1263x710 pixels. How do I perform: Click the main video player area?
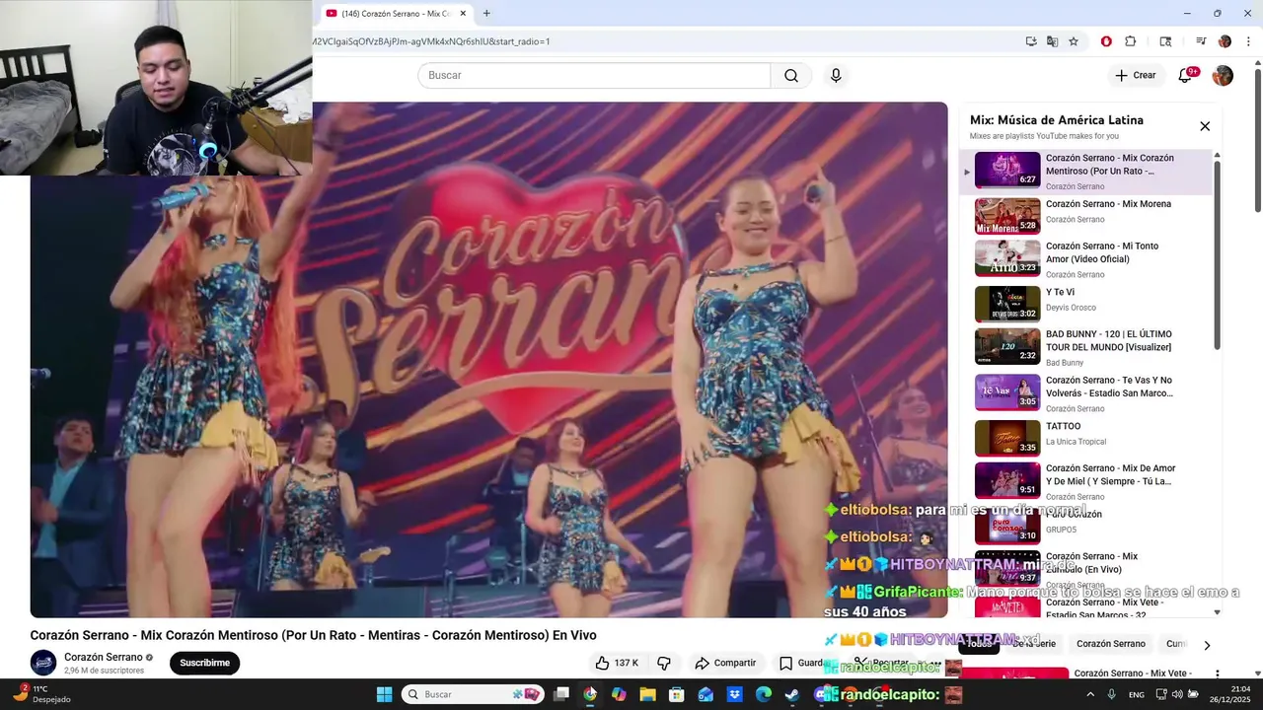(488, 360)
